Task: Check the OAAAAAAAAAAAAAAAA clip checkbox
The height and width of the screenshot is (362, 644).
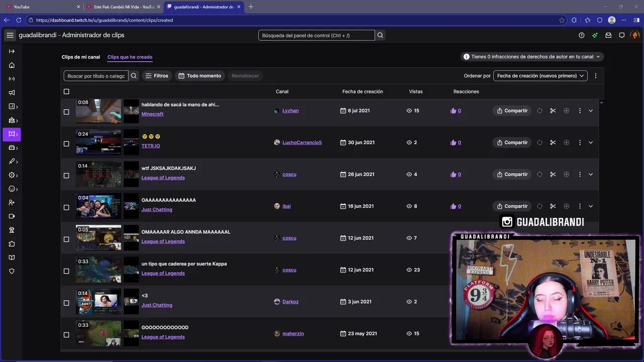Action: 66,208
